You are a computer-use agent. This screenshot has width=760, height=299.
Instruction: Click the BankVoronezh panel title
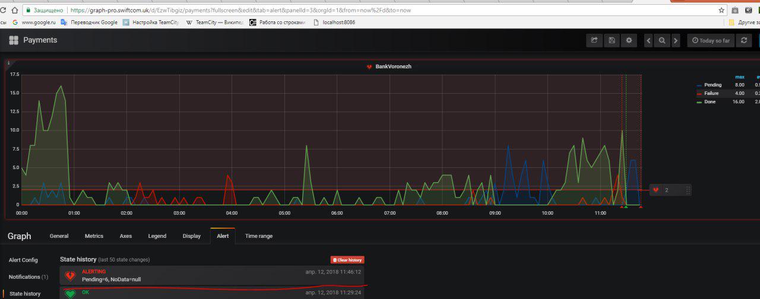pyautogui.click(x=393, y=66)
